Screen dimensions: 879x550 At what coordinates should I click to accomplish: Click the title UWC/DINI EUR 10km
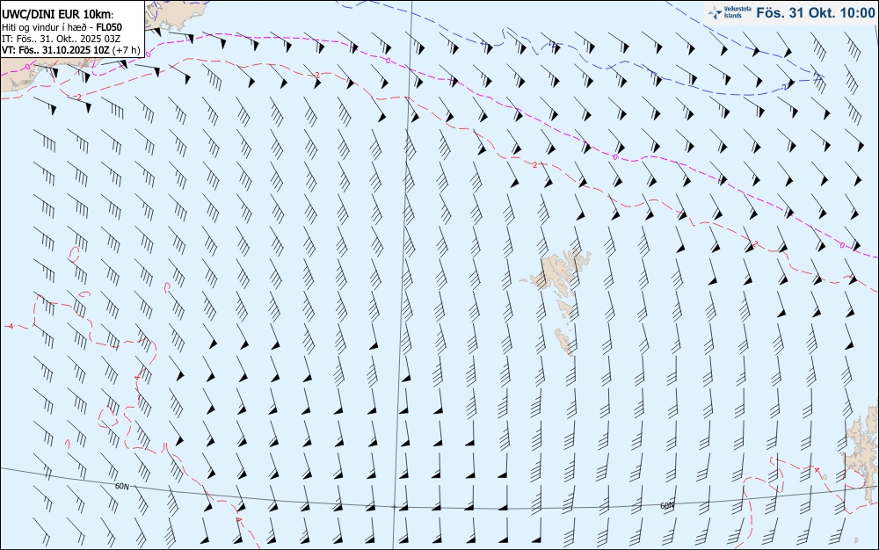pos(56,15)
